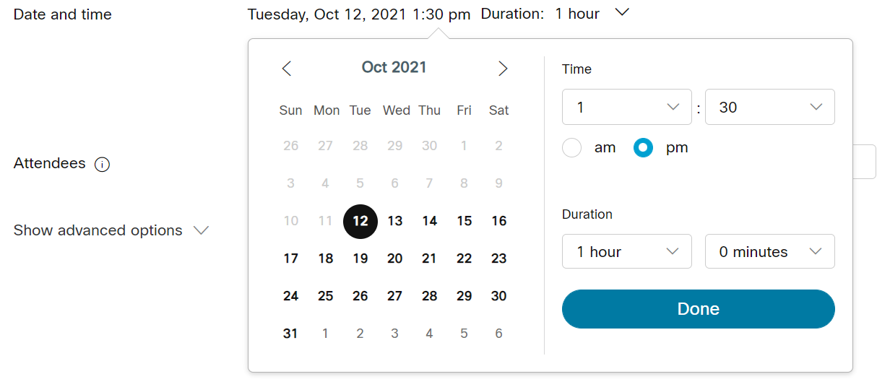
Task: Select the am radio button
Action: pos(571,148)
